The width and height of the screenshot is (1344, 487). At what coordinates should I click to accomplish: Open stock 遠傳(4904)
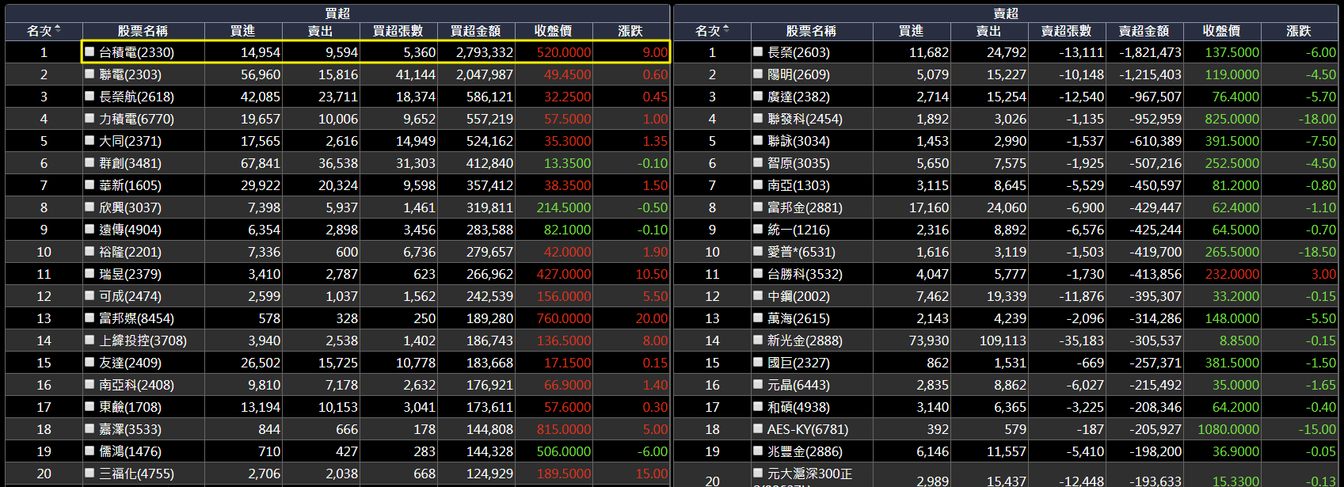[130, 230]
